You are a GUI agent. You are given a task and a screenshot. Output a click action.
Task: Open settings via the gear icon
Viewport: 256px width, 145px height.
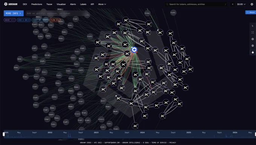click(x=252, y=4)
